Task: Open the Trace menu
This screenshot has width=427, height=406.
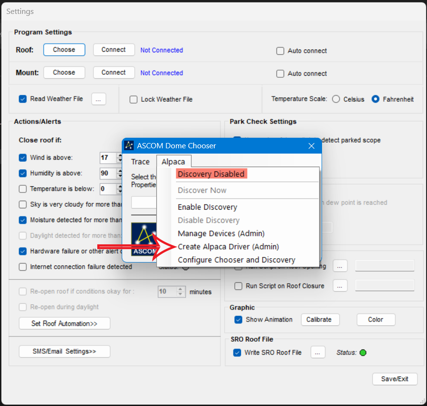Action: point(140,162)
